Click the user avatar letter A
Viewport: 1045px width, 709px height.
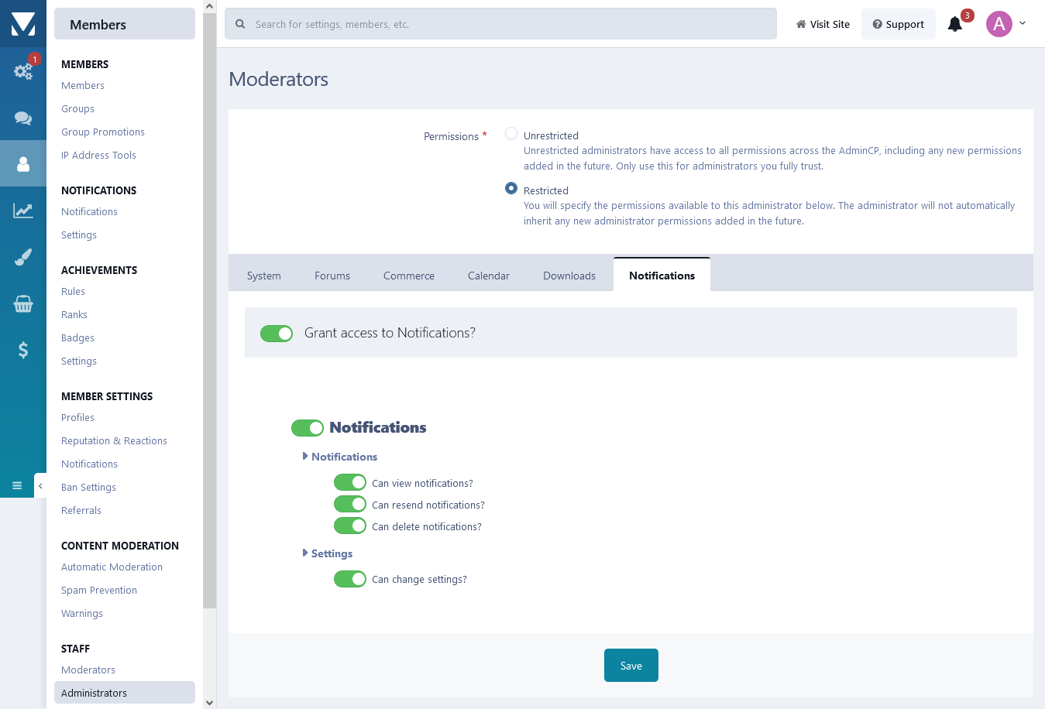tap(999, 24)
